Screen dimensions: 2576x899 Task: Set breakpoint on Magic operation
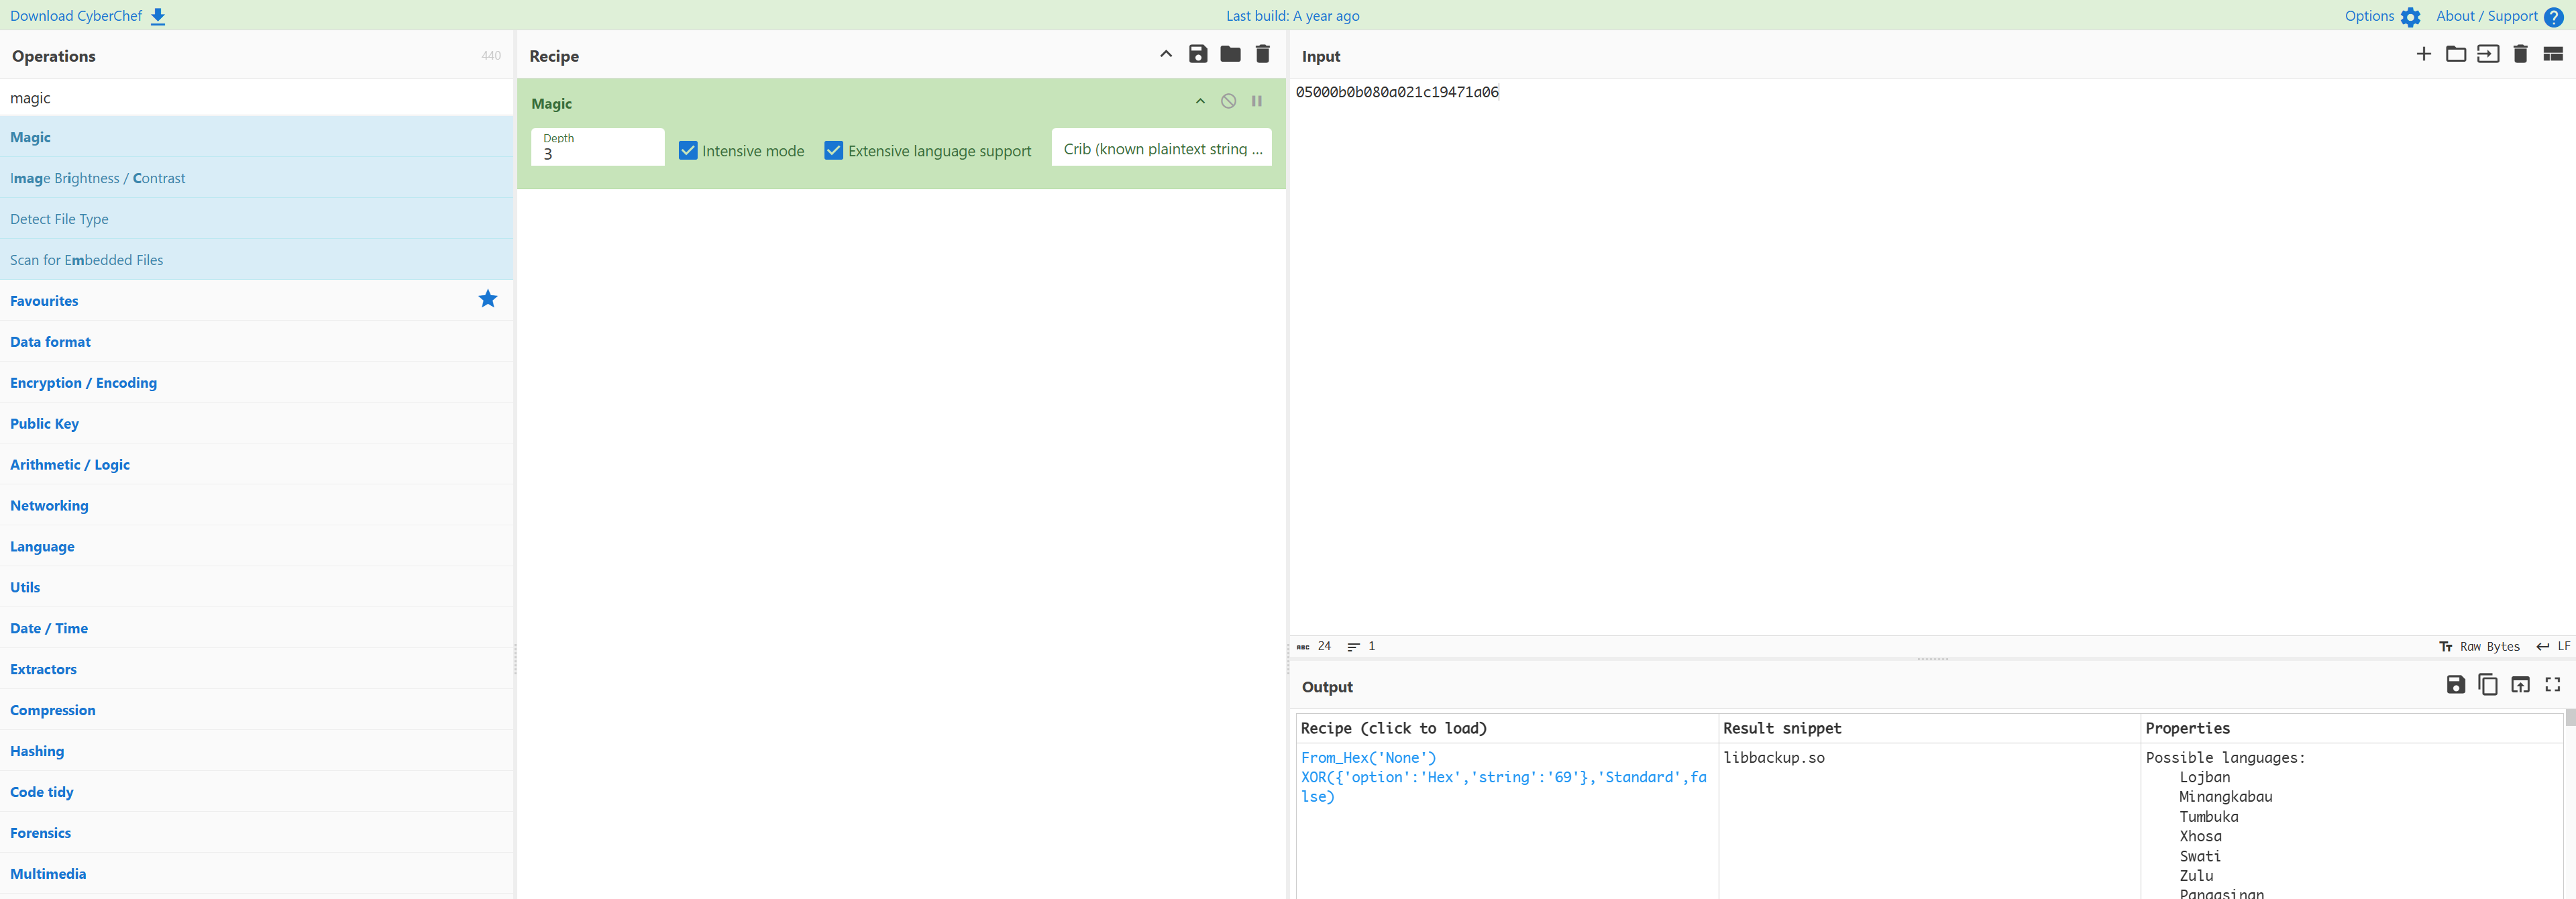[1256, 101]
